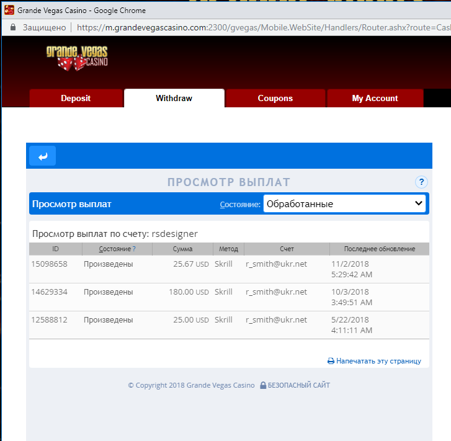Screen dimensions: 451x441
Task: Click the БЕЗОПАСНЫЙ САЙТ link
Action: point(299,385)
